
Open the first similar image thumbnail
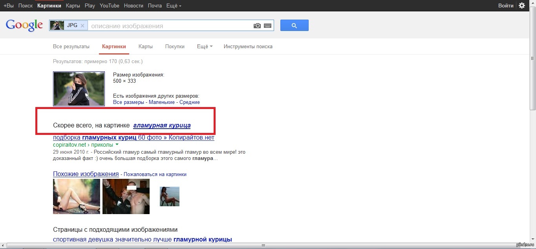(x=77, y=196)
